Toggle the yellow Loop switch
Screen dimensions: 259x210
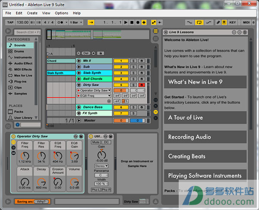[199, 22]
